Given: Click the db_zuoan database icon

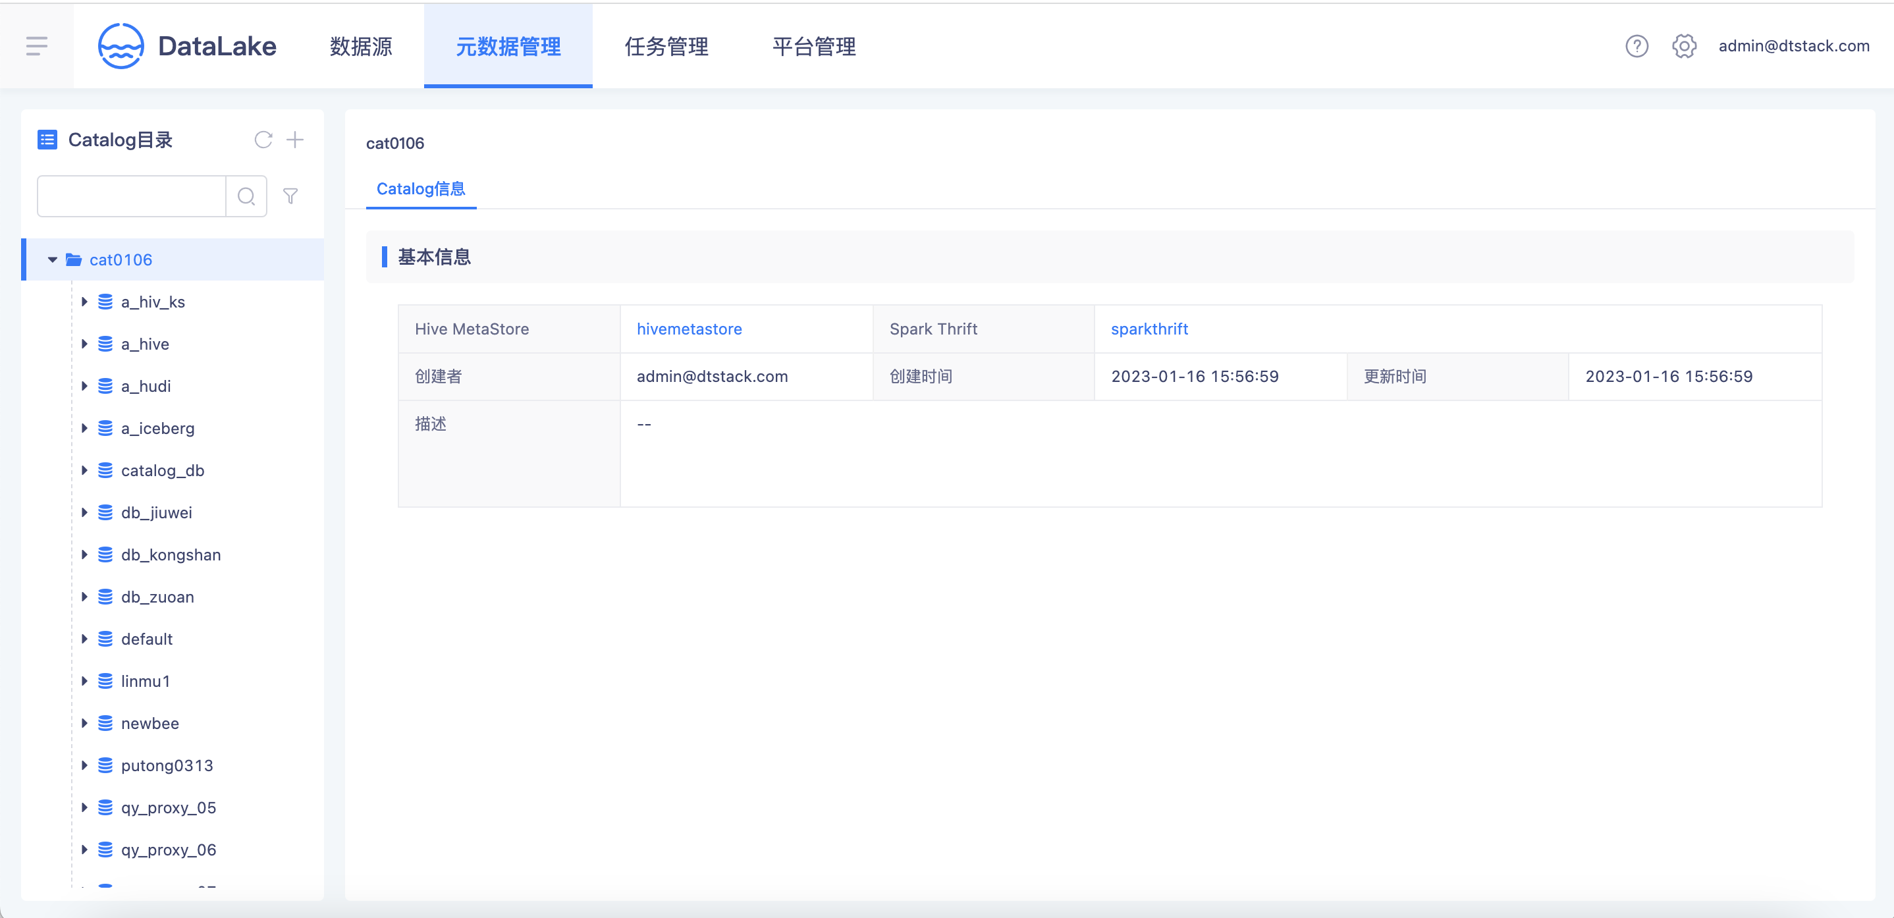Looking at the screenshot, I should click(x=105, y=597).
